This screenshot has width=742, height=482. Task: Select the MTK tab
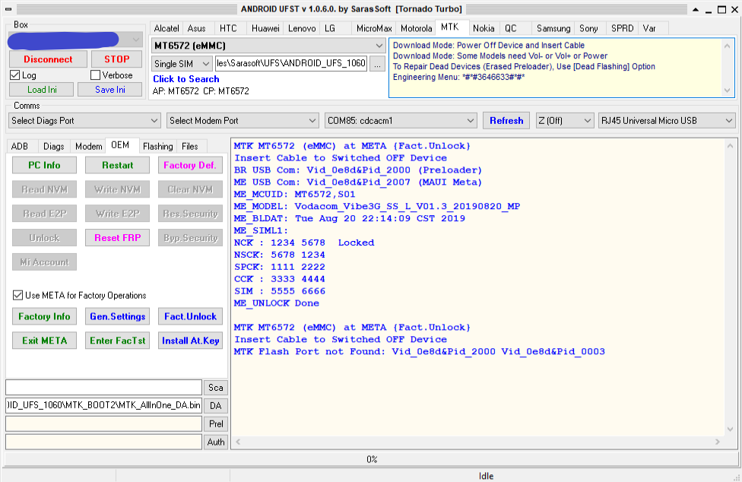pos(449,27)
